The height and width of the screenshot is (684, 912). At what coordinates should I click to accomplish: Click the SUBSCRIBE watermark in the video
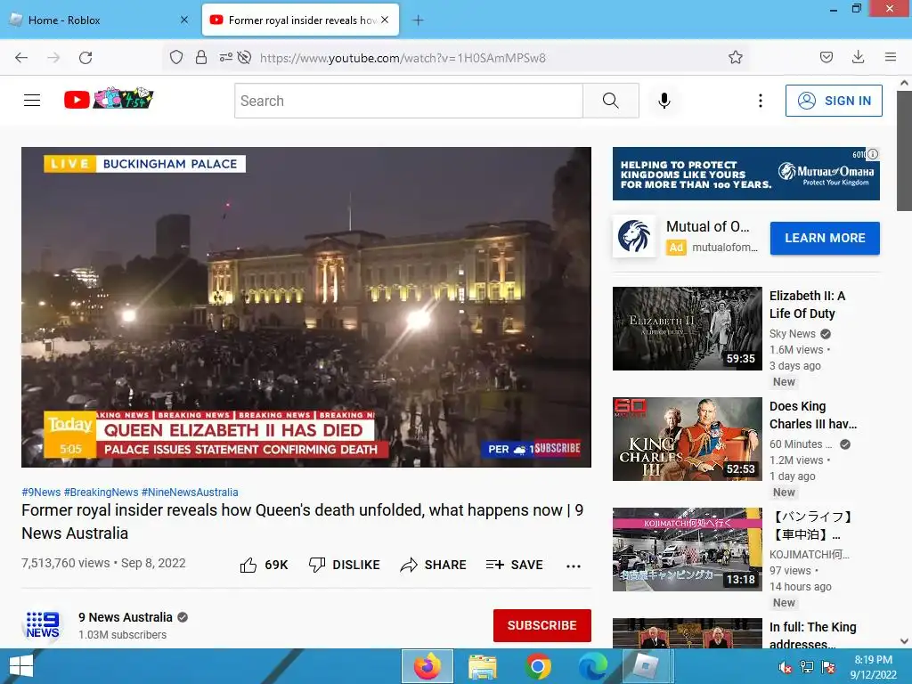pyautogui.click(x=557, y=449)
